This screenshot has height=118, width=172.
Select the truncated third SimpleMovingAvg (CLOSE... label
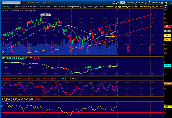pyautogui.click(x=151, y=6)
